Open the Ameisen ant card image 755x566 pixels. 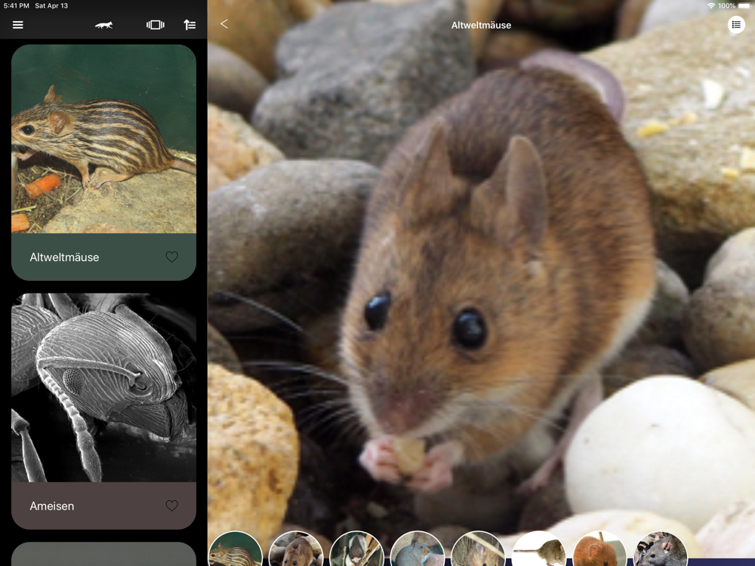(103, 387)
